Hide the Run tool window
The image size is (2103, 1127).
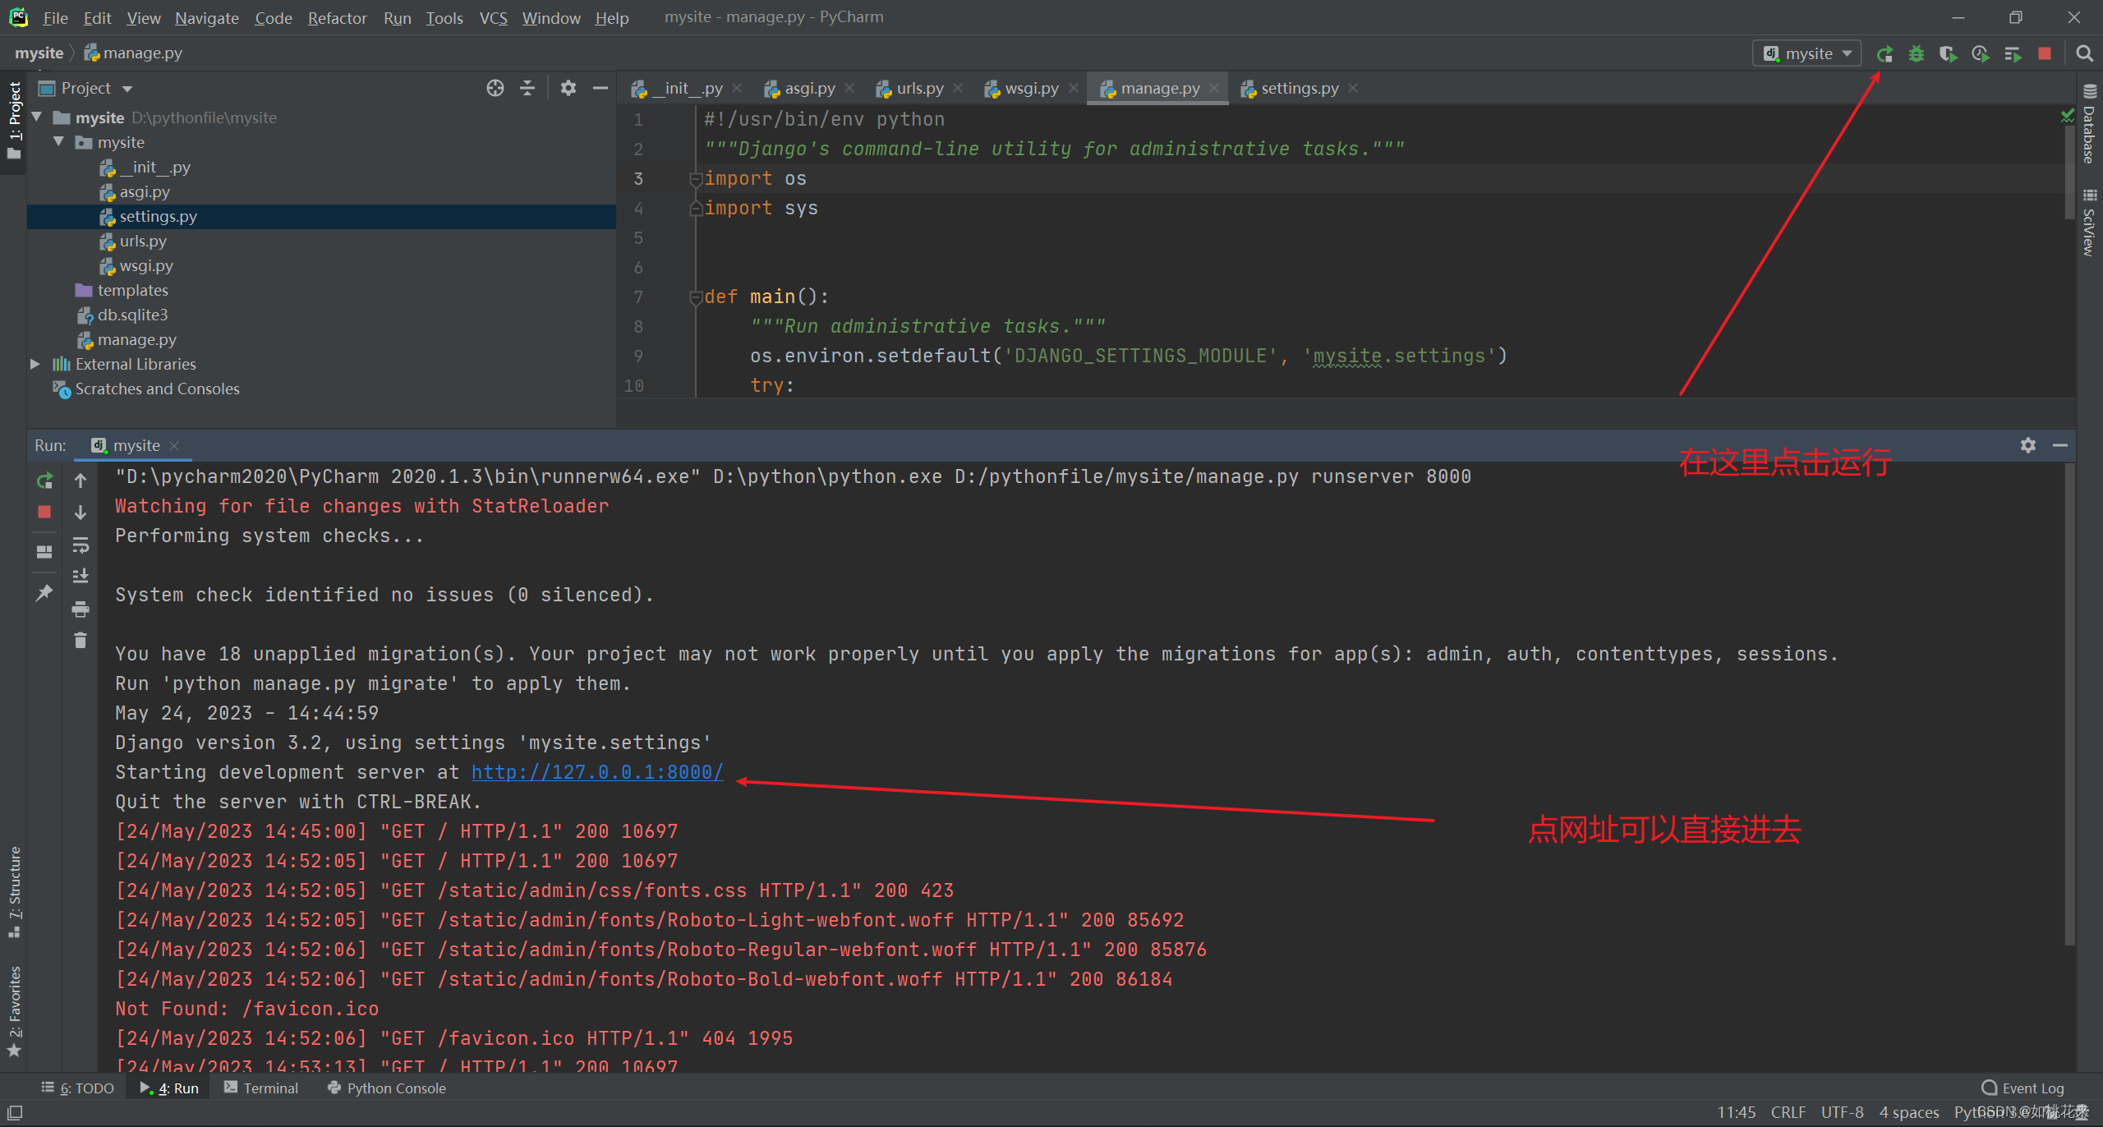[x=2060, y=445]
